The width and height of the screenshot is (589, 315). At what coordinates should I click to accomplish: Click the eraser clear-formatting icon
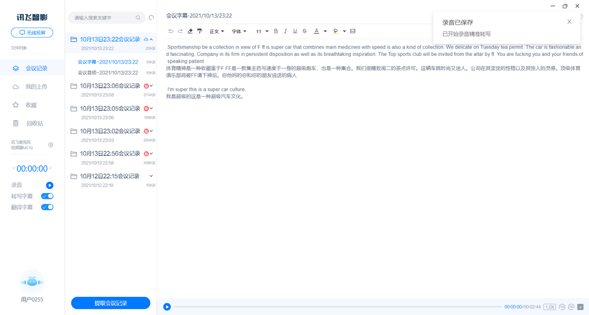(190, 31)
